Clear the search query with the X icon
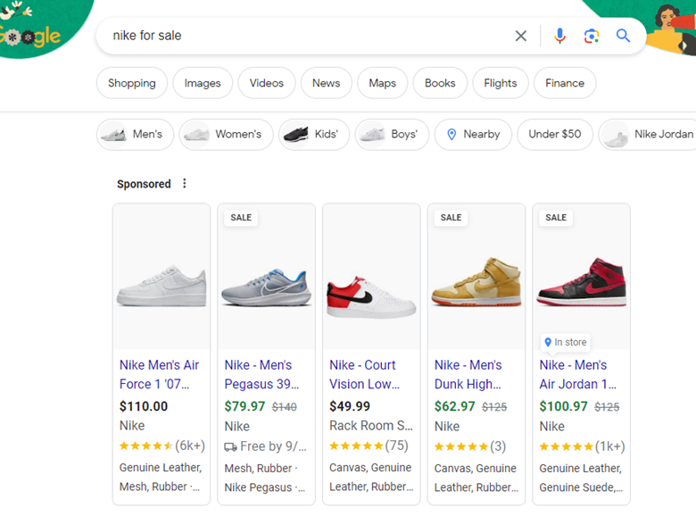This screenshot has width=696, height=516. pyautogui.click(x=521, y=36)
